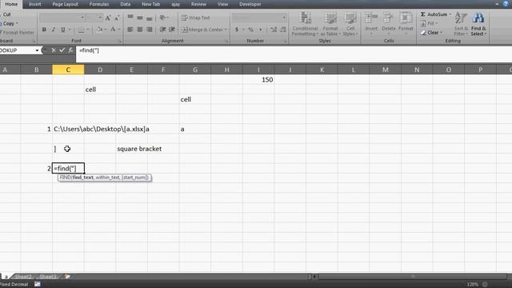Toggle Underline formatting button
512x288 pixels.
62,30
